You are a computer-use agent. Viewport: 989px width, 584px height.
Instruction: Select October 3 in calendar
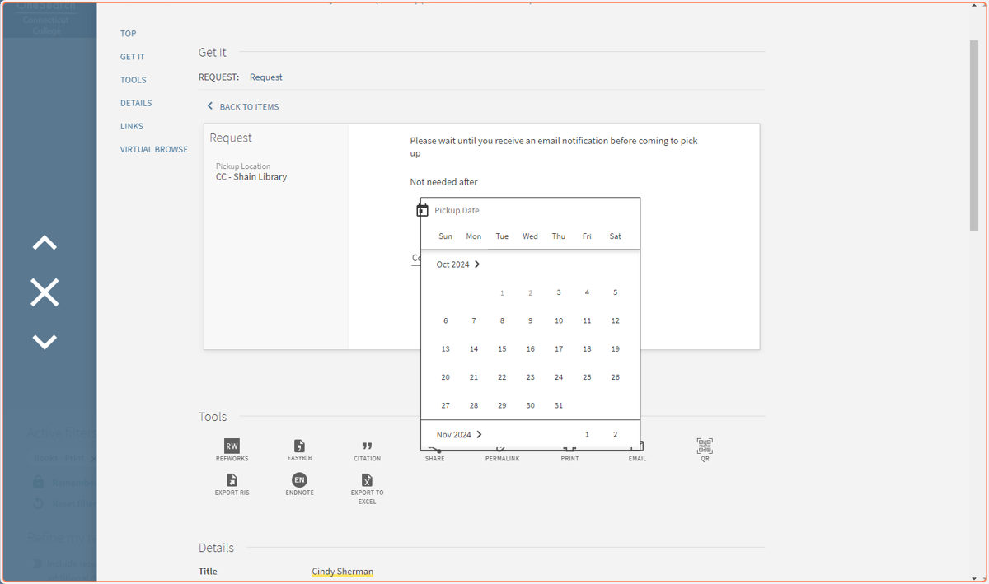(559, 292)
